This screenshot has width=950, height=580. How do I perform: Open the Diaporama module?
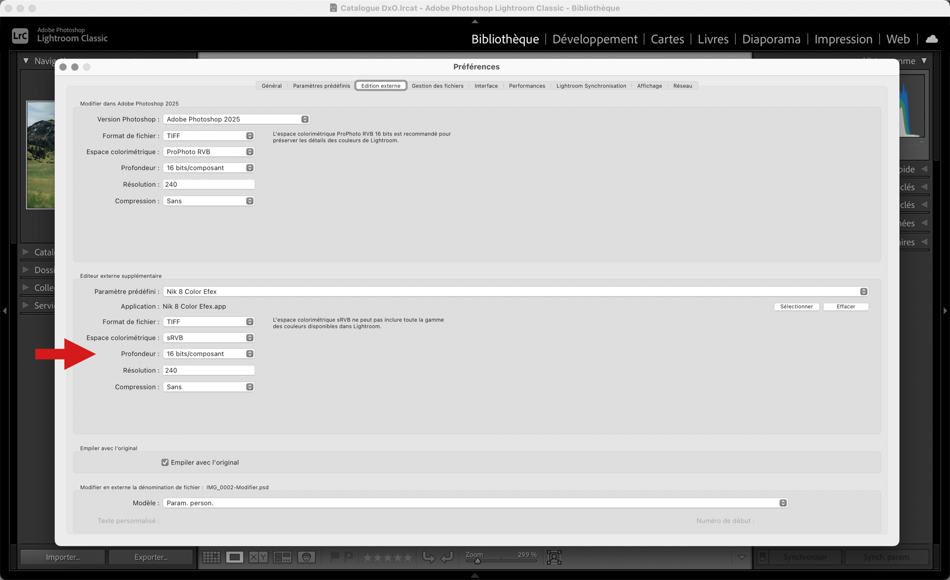click(x=771, y=39)
